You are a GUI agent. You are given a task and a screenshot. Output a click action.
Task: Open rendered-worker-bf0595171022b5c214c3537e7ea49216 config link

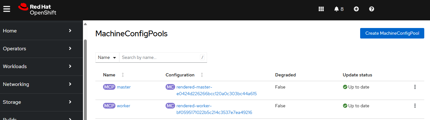coord(214,109)
